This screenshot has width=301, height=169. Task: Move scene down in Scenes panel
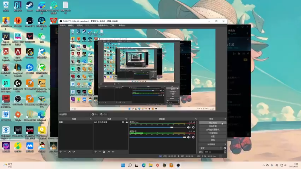74,152
